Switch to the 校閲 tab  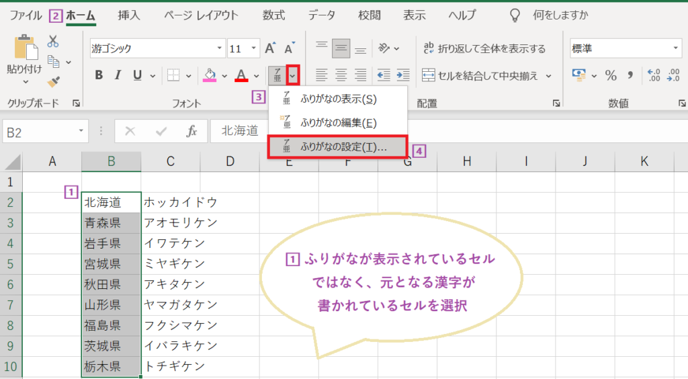point(370,15)
